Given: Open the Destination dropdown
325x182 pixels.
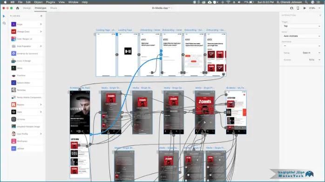Looking at the screenshot, I should pyautogui.click(x=301, y=46).
